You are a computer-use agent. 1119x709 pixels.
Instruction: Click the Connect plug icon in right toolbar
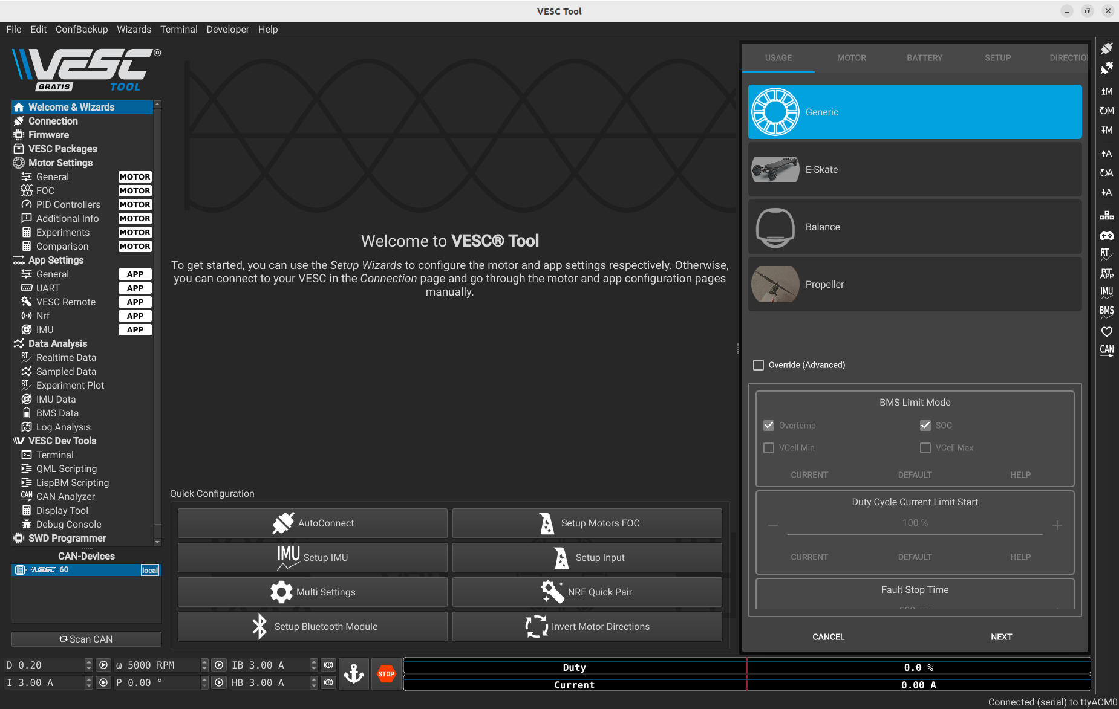pyautogui.click(x=1107, y=48)
